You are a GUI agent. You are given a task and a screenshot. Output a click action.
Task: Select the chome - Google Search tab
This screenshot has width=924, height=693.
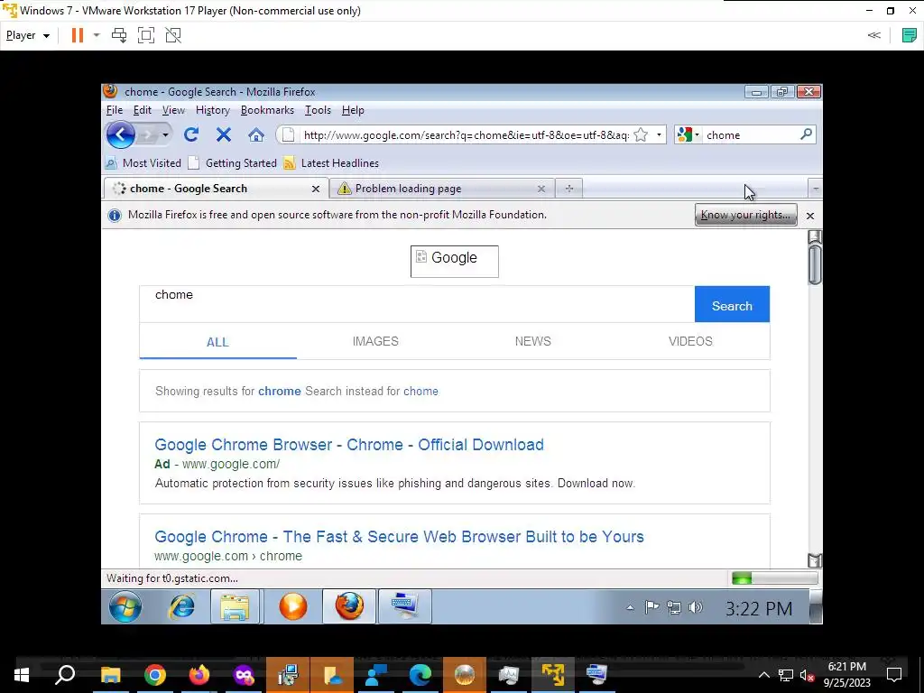pyautogui.click(x=217, y=189)
